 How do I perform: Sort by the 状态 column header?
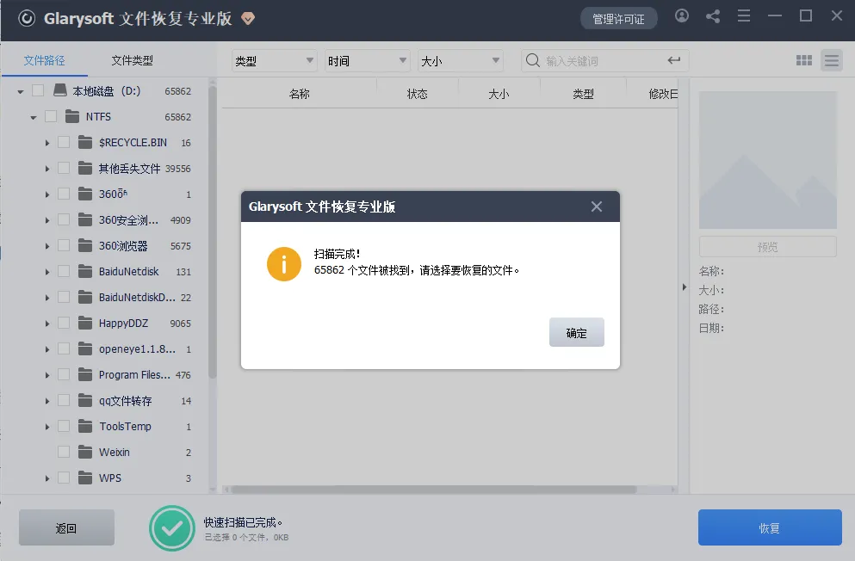[417, 94]
